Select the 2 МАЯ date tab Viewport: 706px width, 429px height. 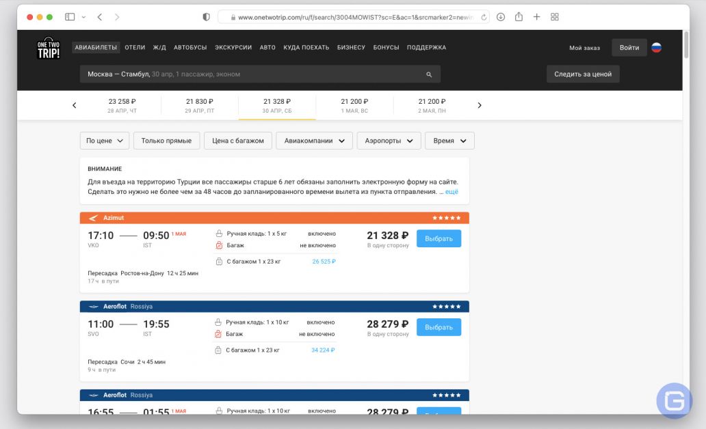click(x=432, y=106)
